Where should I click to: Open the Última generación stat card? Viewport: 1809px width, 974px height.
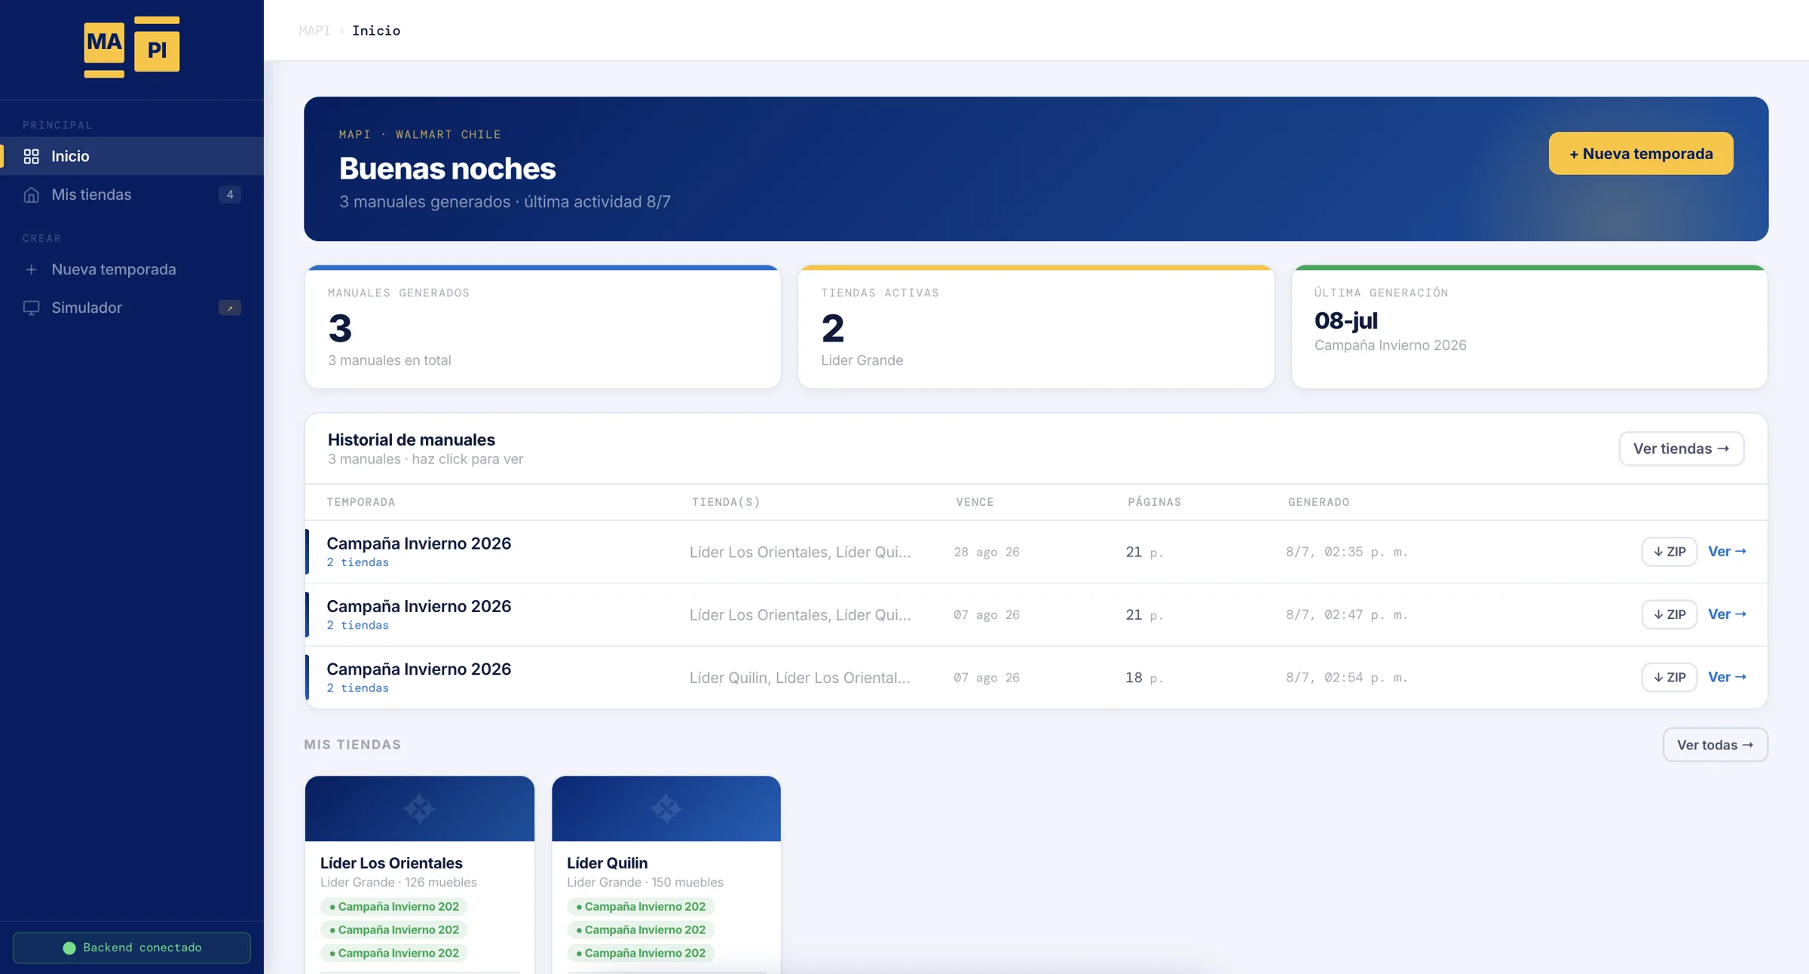[x=1529, y=327]
